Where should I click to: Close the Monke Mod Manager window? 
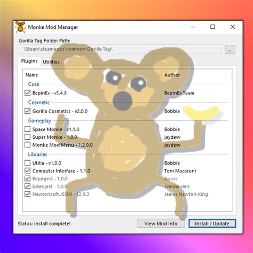(x=233, y=27)
